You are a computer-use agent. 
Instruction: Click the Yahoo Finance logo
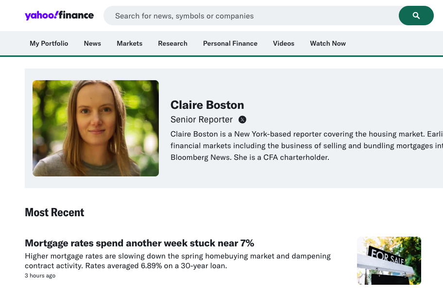pyautogui.click(x=59, y=15)
